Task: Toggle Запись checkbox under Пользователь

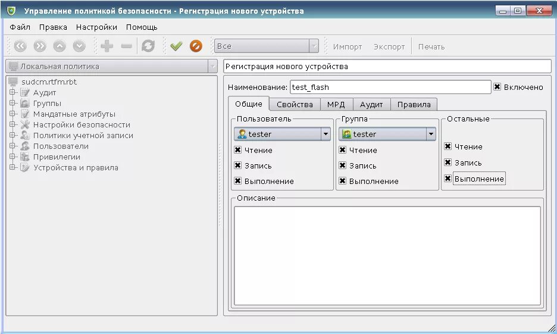Action: 238,166
